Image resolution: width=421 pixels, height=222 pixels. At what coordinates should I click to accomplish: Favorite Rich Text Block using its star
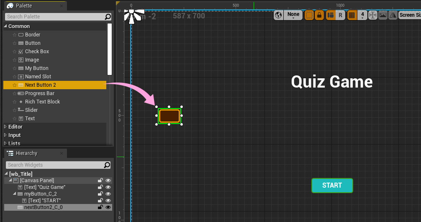tap(15, 102)
